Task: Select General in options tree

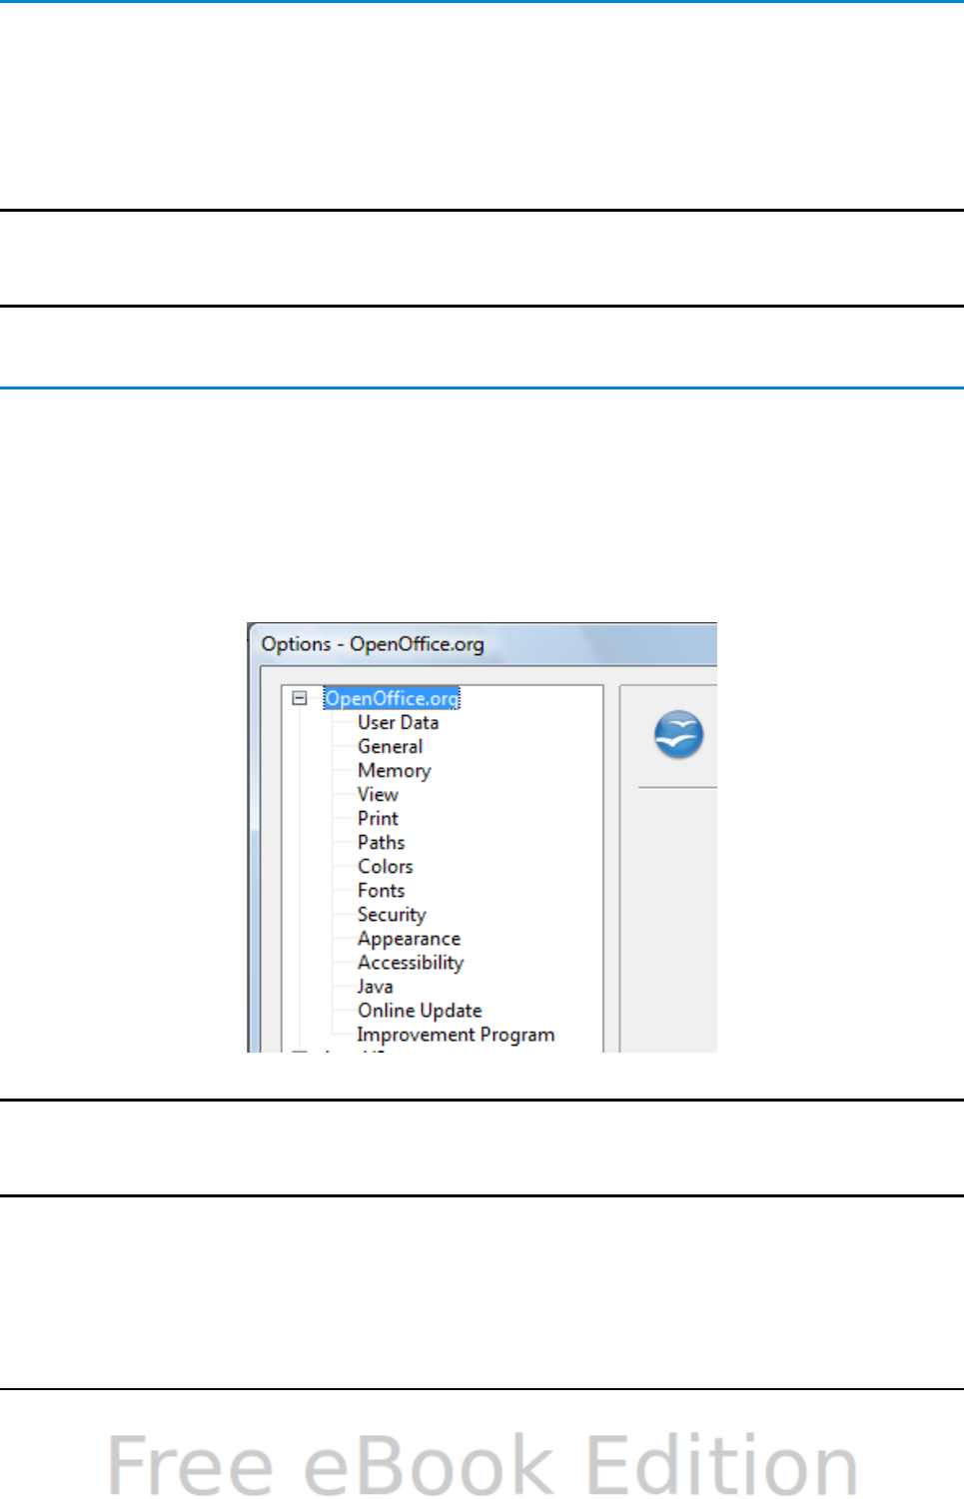Action: pyautogui.click(x=390, y=746)
